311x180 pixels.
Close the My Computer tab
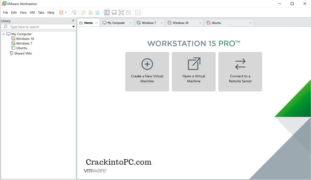(x=130, y=23)
